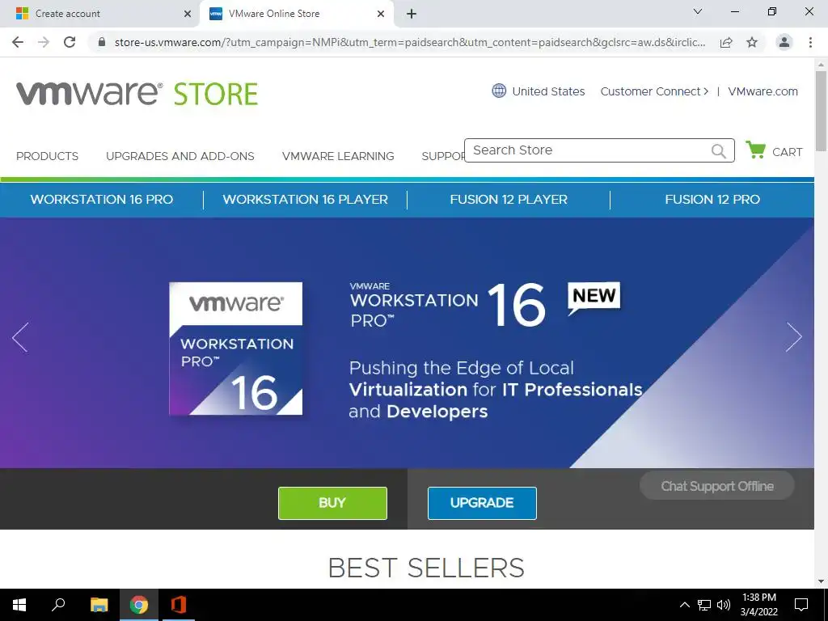Screen dimensions: 828x621
Task: Click the Workstation Pro 16 box image
Action: (x=235, y=349)
